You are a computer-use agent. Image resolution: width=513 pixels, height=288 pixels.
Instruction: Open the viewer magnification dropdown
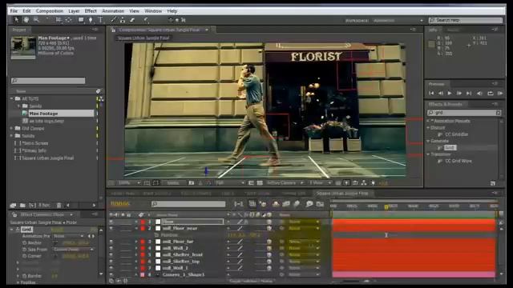(x=129, y=183)
